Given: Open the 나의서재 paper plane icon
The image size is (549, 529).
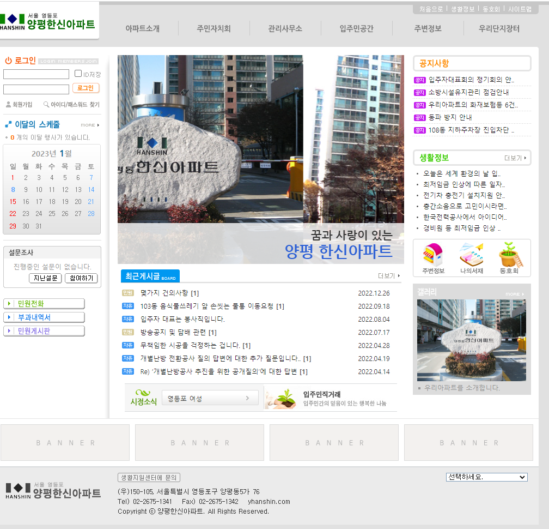Looking at the screenshot, I should 471,259.
